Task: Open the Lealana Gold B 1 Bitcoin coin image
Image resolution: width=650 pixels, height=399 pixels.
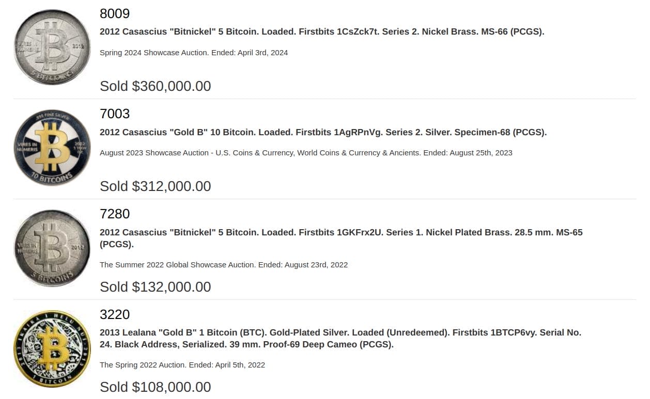Action: click(52, 349)
